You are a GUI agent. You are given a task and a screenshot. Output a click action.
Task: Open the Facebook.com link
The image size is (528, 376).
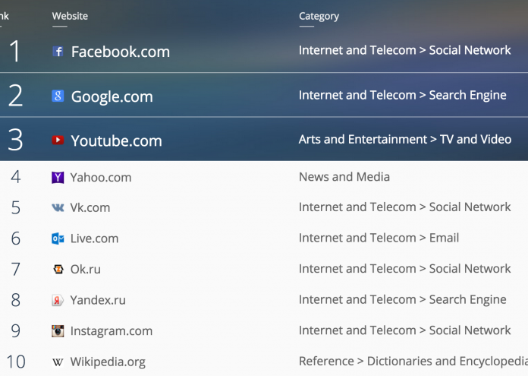(121, 52)
